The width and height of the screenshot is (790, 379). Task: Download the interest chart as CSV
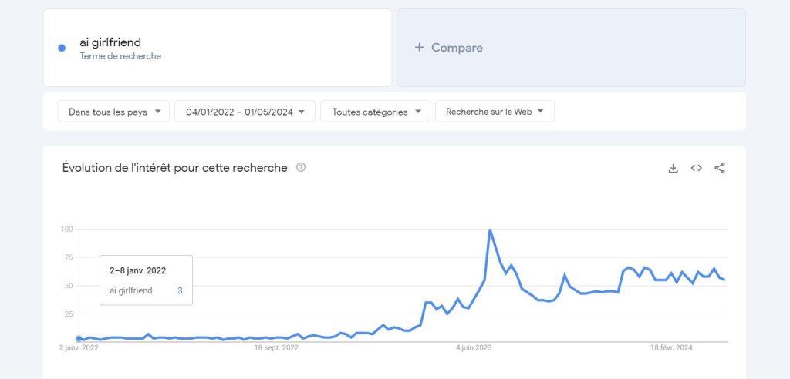pos(673,168)
